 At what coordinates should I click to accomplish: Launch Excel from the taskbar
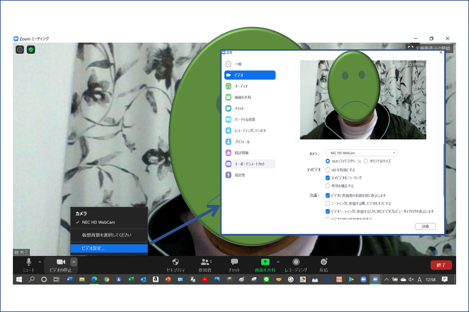(x=131, y=279)
